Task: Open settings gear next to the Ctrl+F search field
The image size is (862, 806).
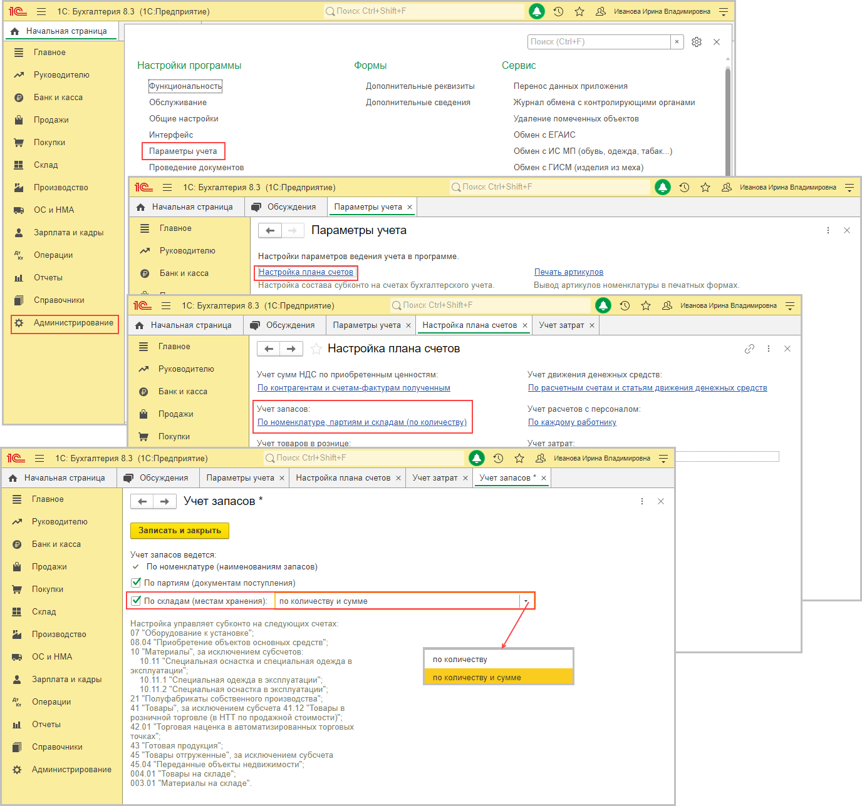Action: coord(697,42)
